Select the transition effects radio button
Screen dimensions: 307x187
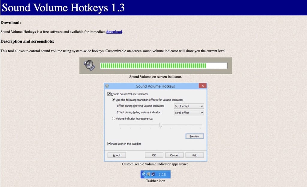pyautogui.click(x=114, y=100)
